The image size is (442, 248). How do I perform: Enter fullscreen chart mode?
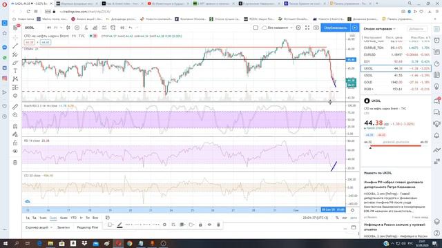tap(307, 28)
